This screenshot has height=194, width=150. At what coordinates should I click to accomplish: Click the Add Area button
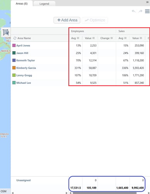click(67, 20)
